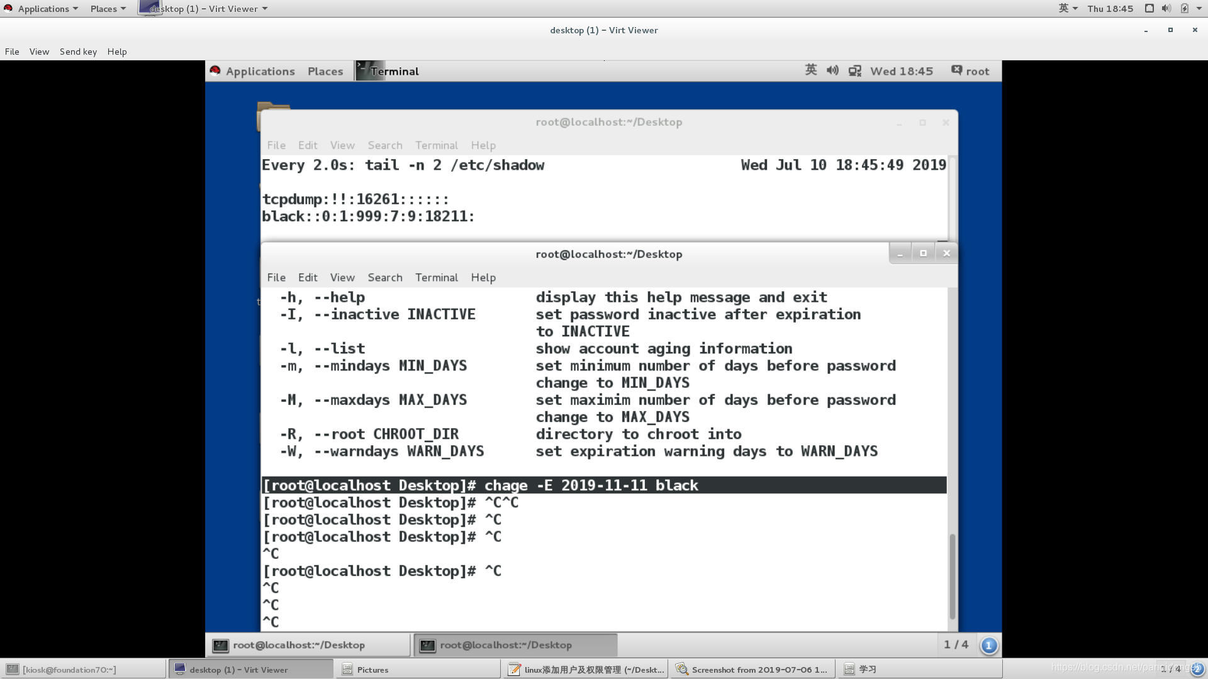
Task: Open guest Applications menu with red hat icon
Action: pyautogui.click(x=252, y=71)
